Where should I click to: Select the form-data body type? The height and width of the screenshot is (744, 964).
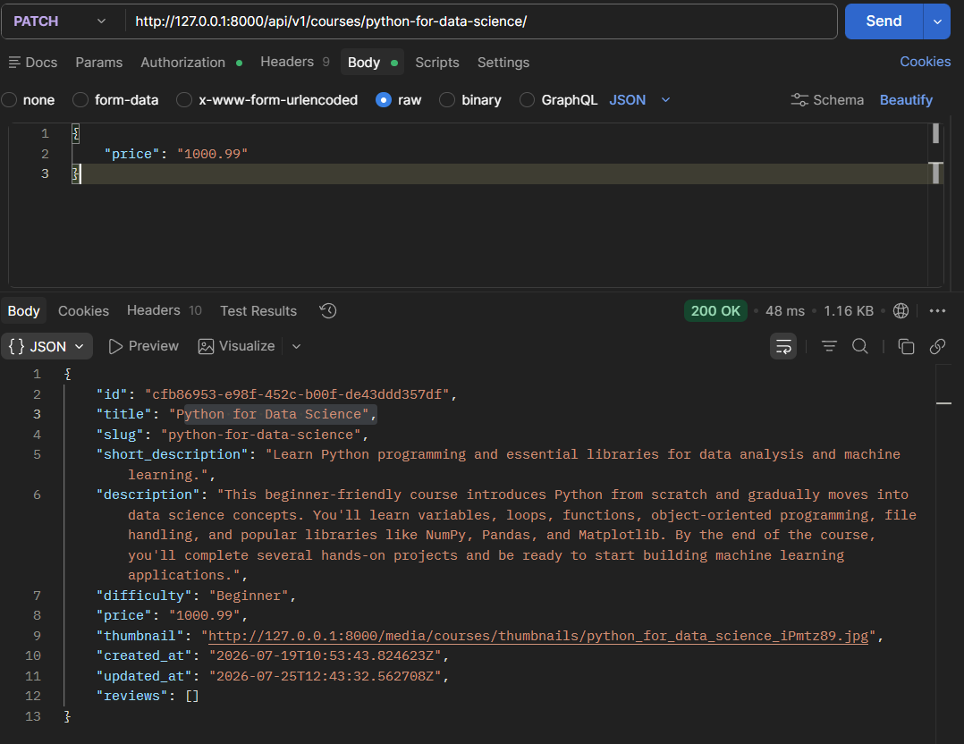pos(115,99)
